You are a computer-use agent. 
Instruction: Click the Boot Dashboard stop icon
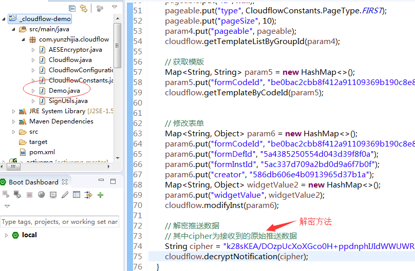(x=29, y=195)
